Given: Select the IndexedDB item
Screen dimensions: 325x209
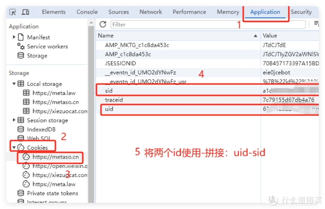Looking at the screenshot, I should (x=41, y=129).
